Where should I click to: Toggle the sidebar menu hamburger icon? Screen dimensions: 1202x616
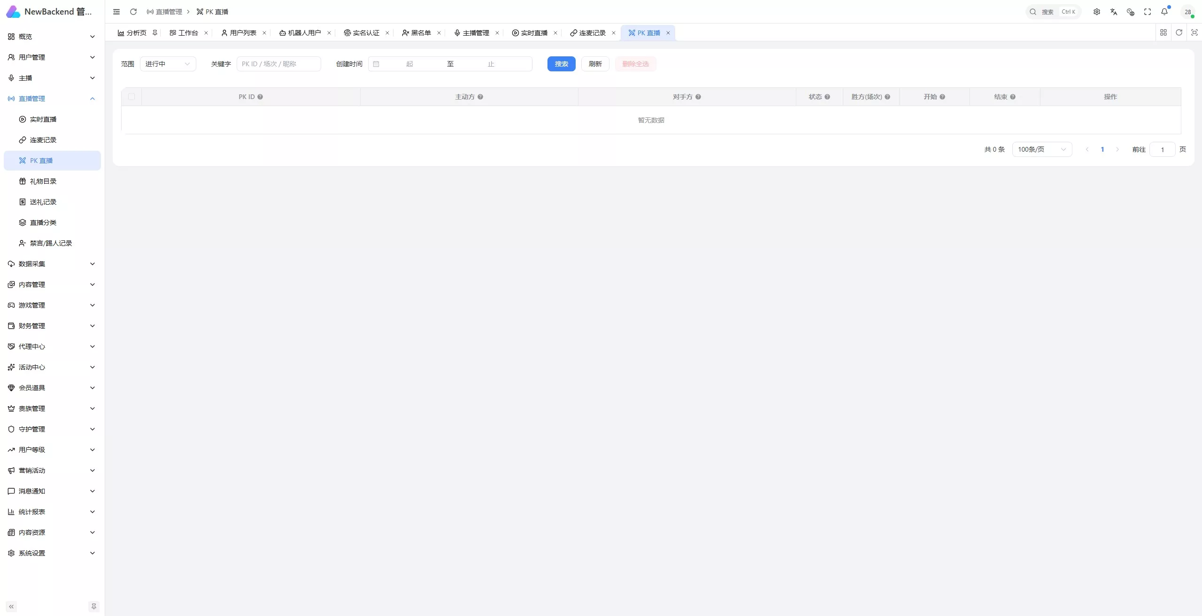click(116, 12)
